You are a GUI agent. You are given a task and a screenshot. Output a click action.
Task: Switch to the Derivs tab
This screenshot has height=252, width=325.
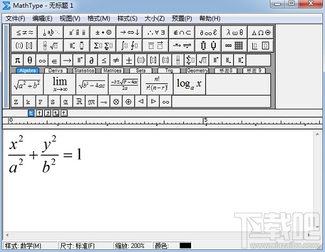pos(56,70)
